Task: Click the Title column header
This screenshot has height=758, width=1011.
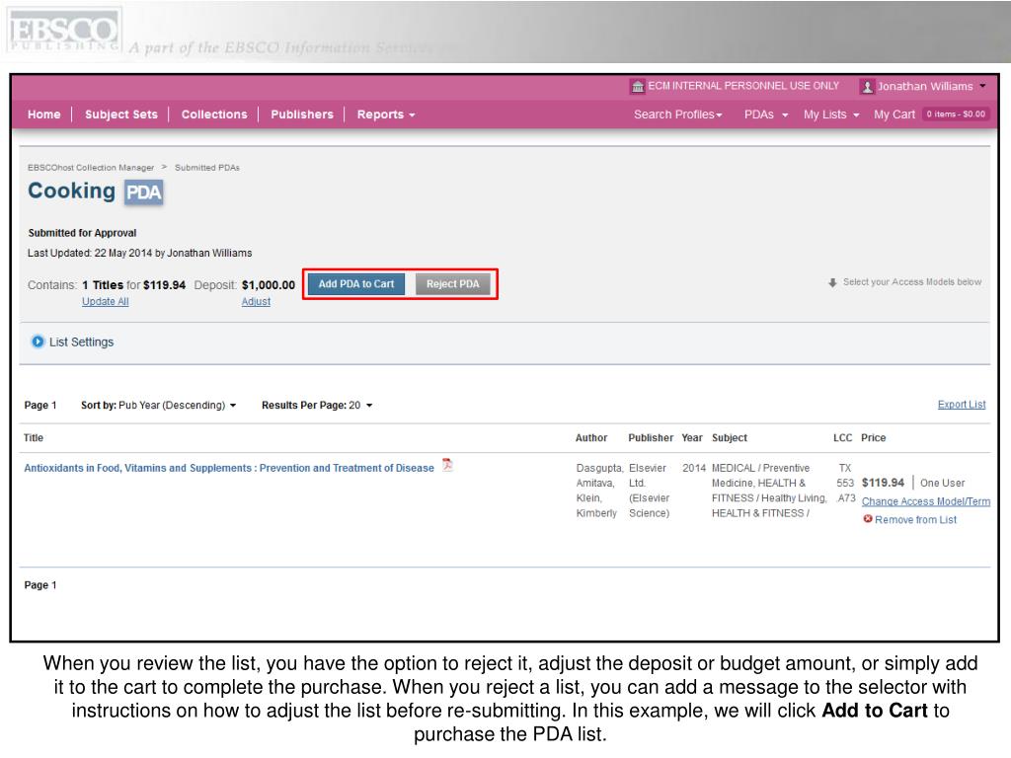Action: coord(34,437)
